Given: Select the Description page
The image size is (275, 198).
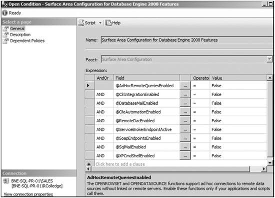Looking at the screenshot, I should tap(20, 35).
